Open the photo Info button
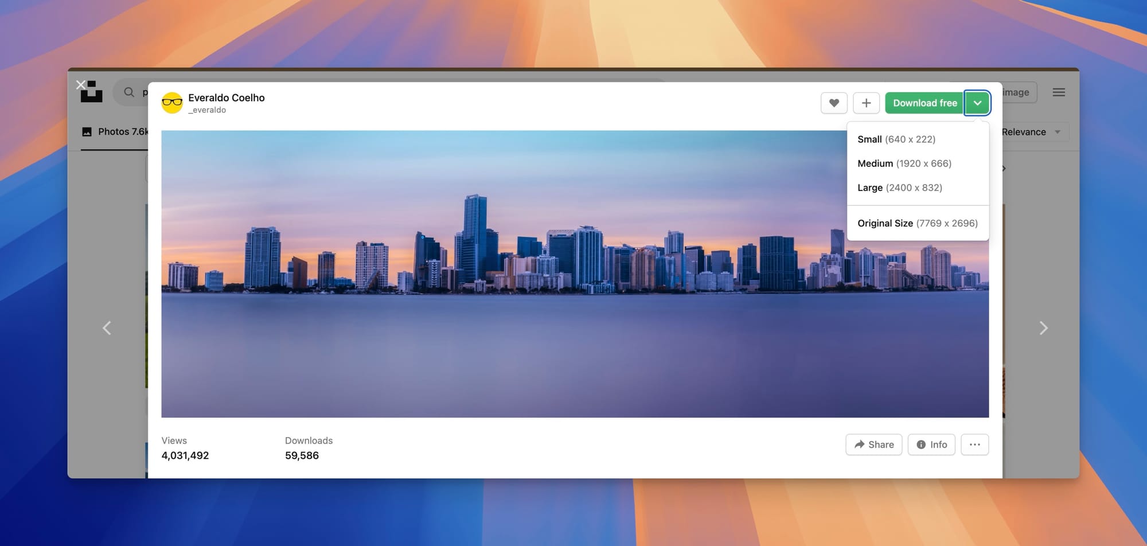 point(931,444)
